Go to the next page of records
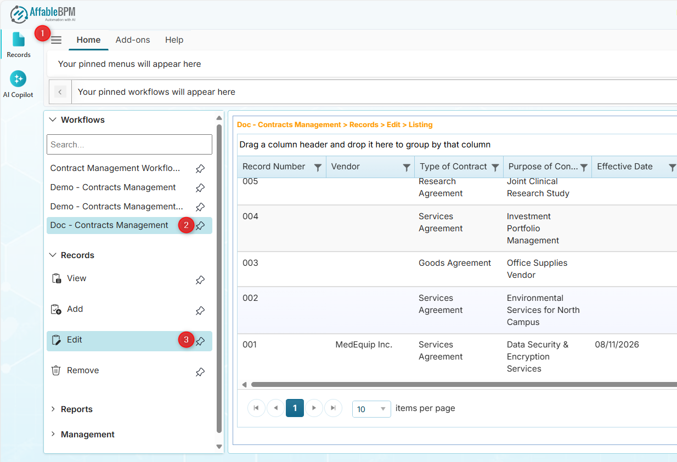The height and width of the screenshot is (462, 677). coord(314,408)
